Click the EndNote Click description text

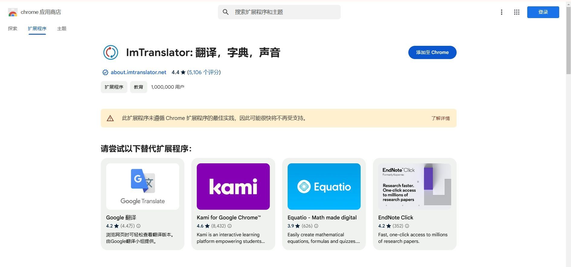coord(413,238)
